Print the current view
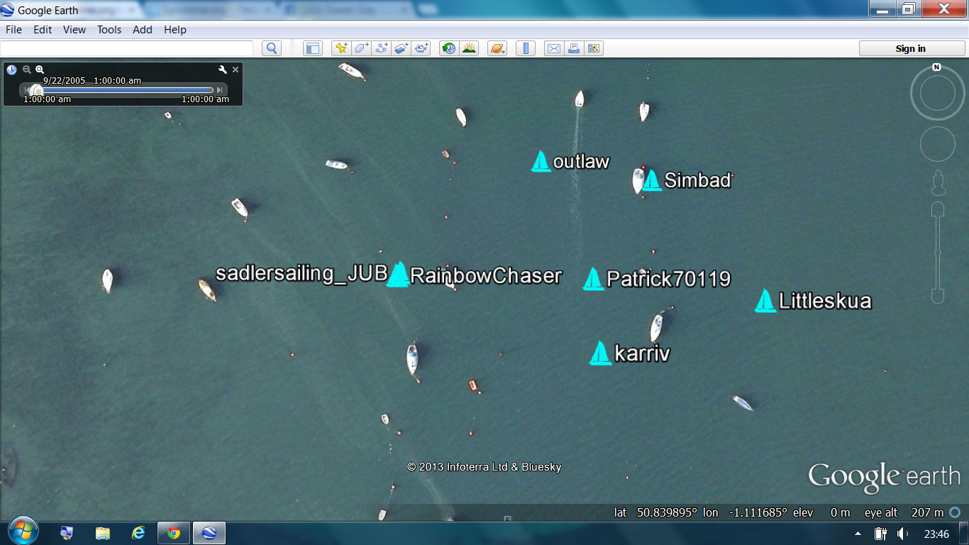Viewport: 969px width, 545px height. (x=574, y=48)
